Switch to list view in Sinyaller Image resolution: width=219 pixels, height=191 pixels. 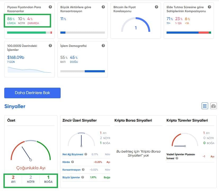[205, 106]
